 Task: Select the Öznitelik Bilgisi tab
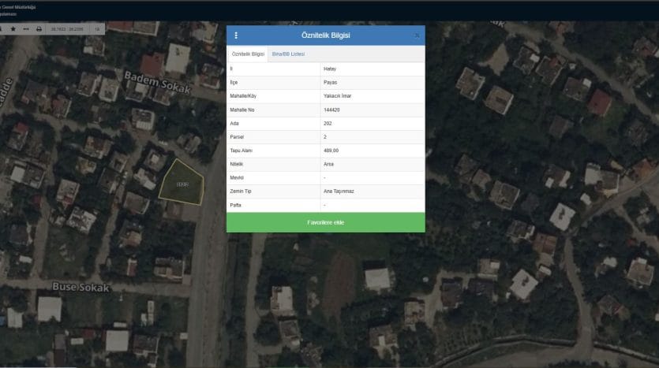click(247, 54)
